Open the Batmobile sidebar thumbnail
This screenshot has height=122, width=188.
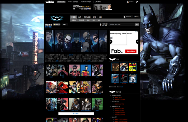tap(124, 67)
